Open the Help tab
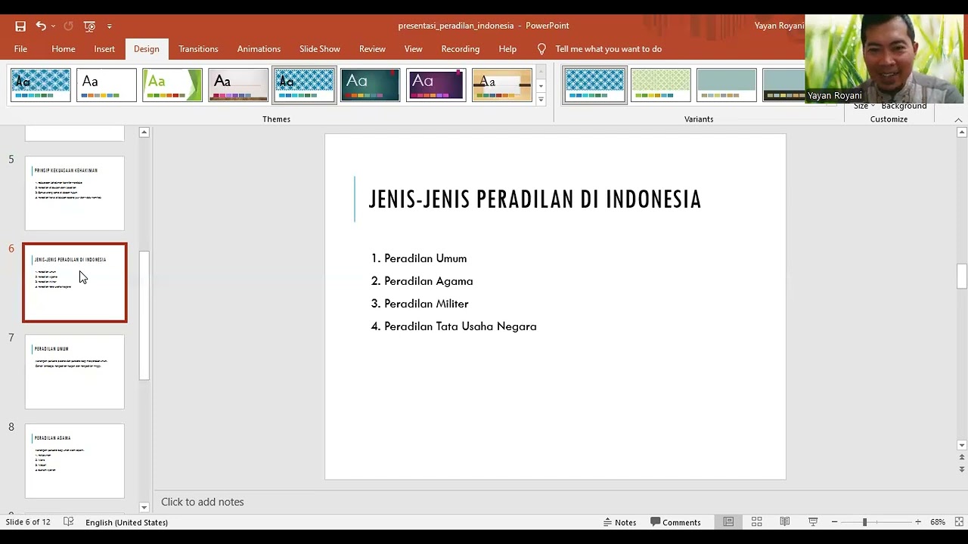The image size is (968, 544). (507, 49)
